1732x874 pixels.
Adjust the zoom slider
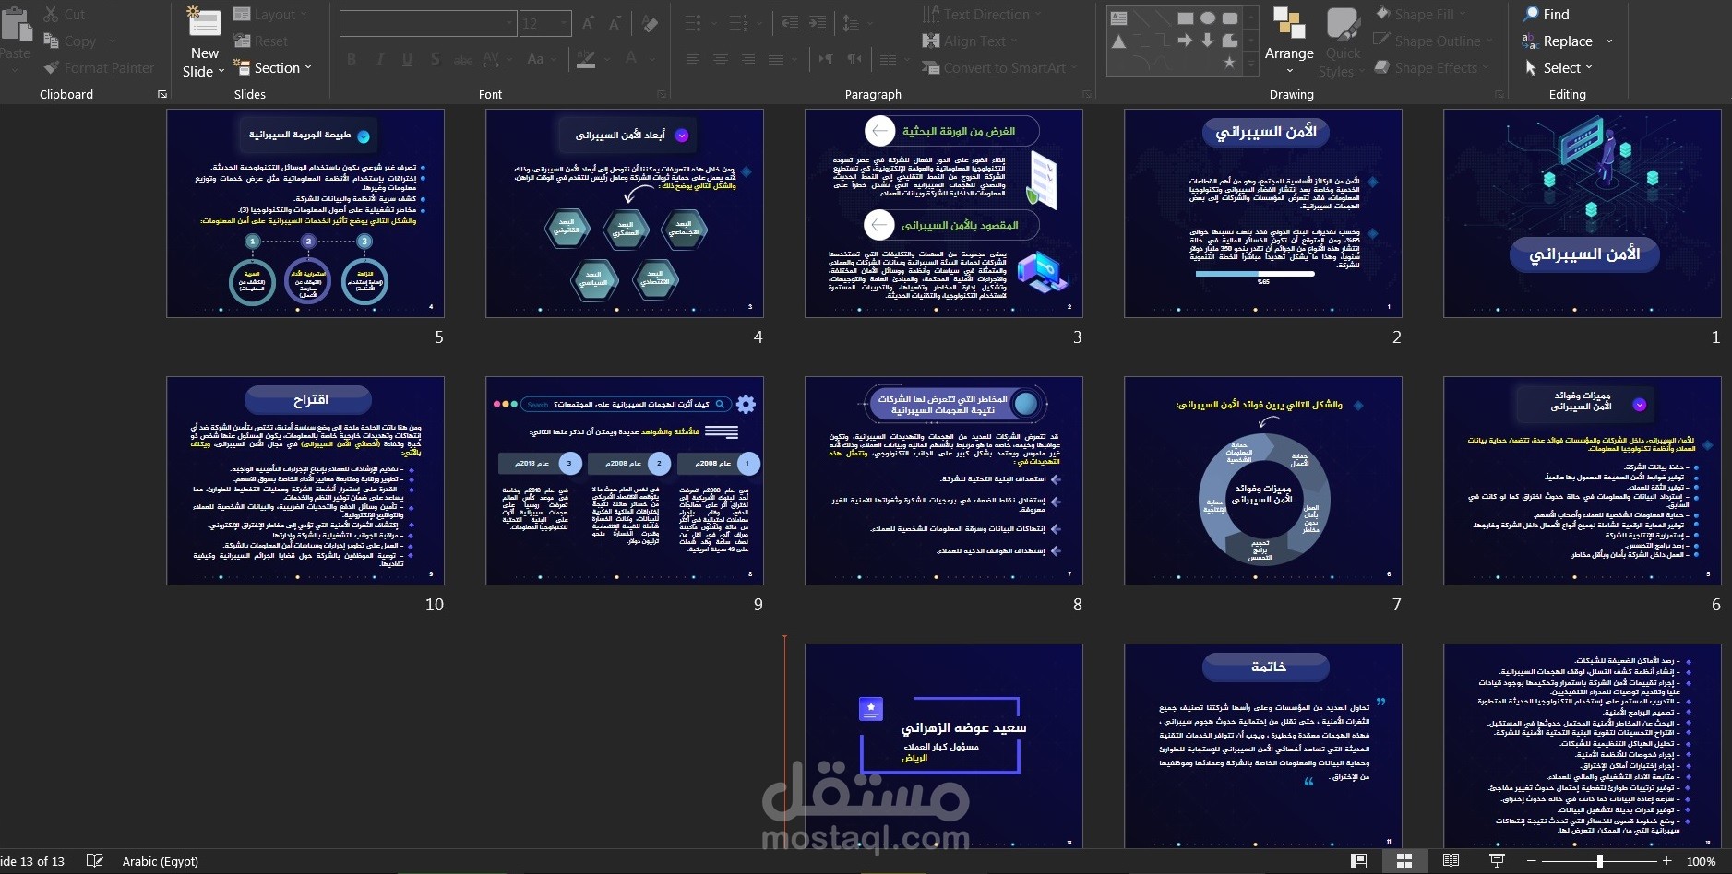click(x=1601, y=861)
